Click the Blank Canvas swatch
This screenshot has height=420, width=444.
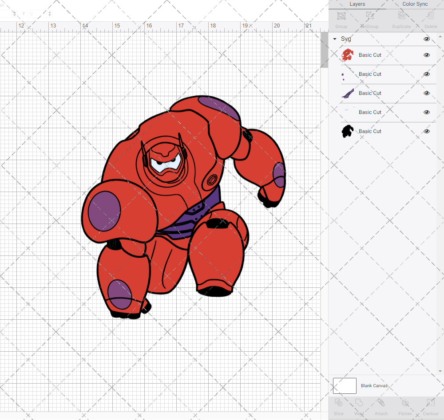point(345,386)
